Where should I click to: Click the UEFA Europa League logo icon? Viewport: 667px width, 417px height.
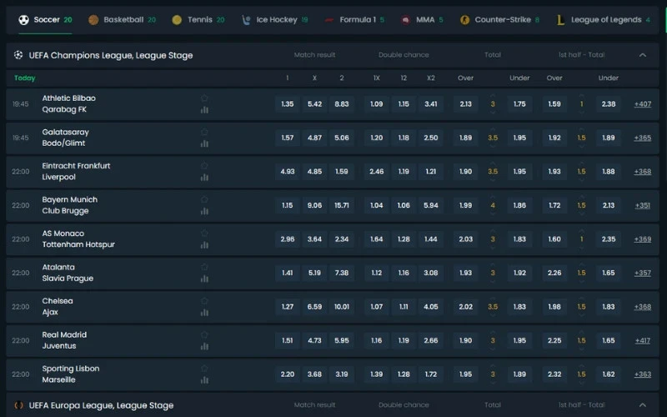click(18, 405)
